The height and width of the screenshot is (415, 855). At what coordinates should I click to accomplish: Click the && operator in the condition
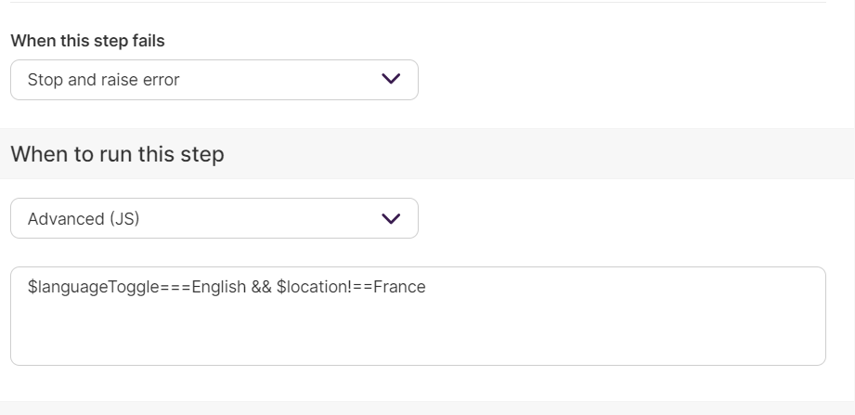tap(261, 287)
